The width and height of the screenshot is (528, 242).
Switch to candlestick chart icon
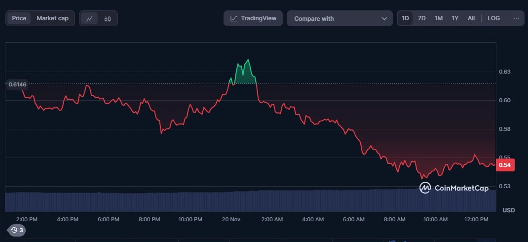click(108, 19)
